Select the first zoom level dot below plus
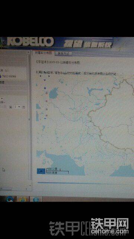 pyautogui.click(x=47, y=93)
